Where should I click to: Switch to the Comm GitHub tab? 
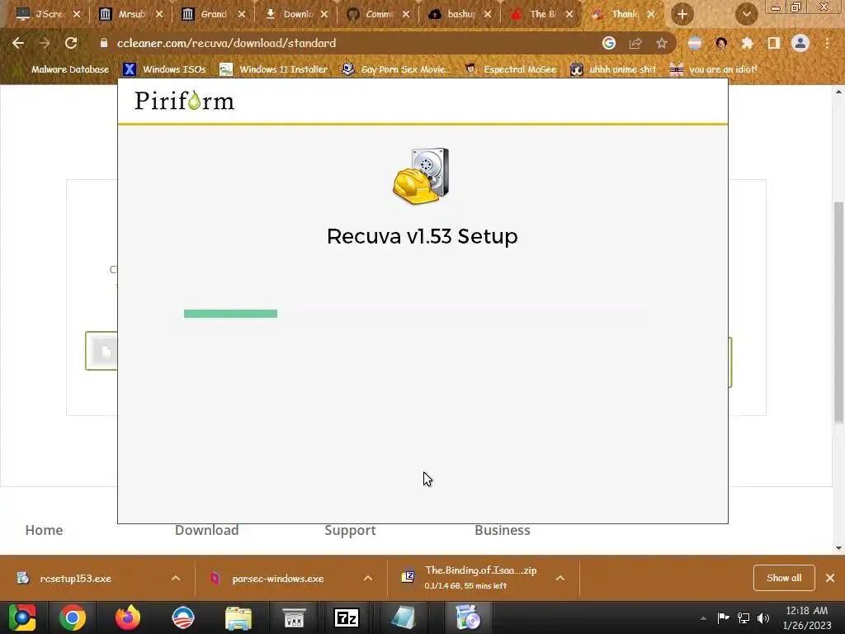click(378, 14)
